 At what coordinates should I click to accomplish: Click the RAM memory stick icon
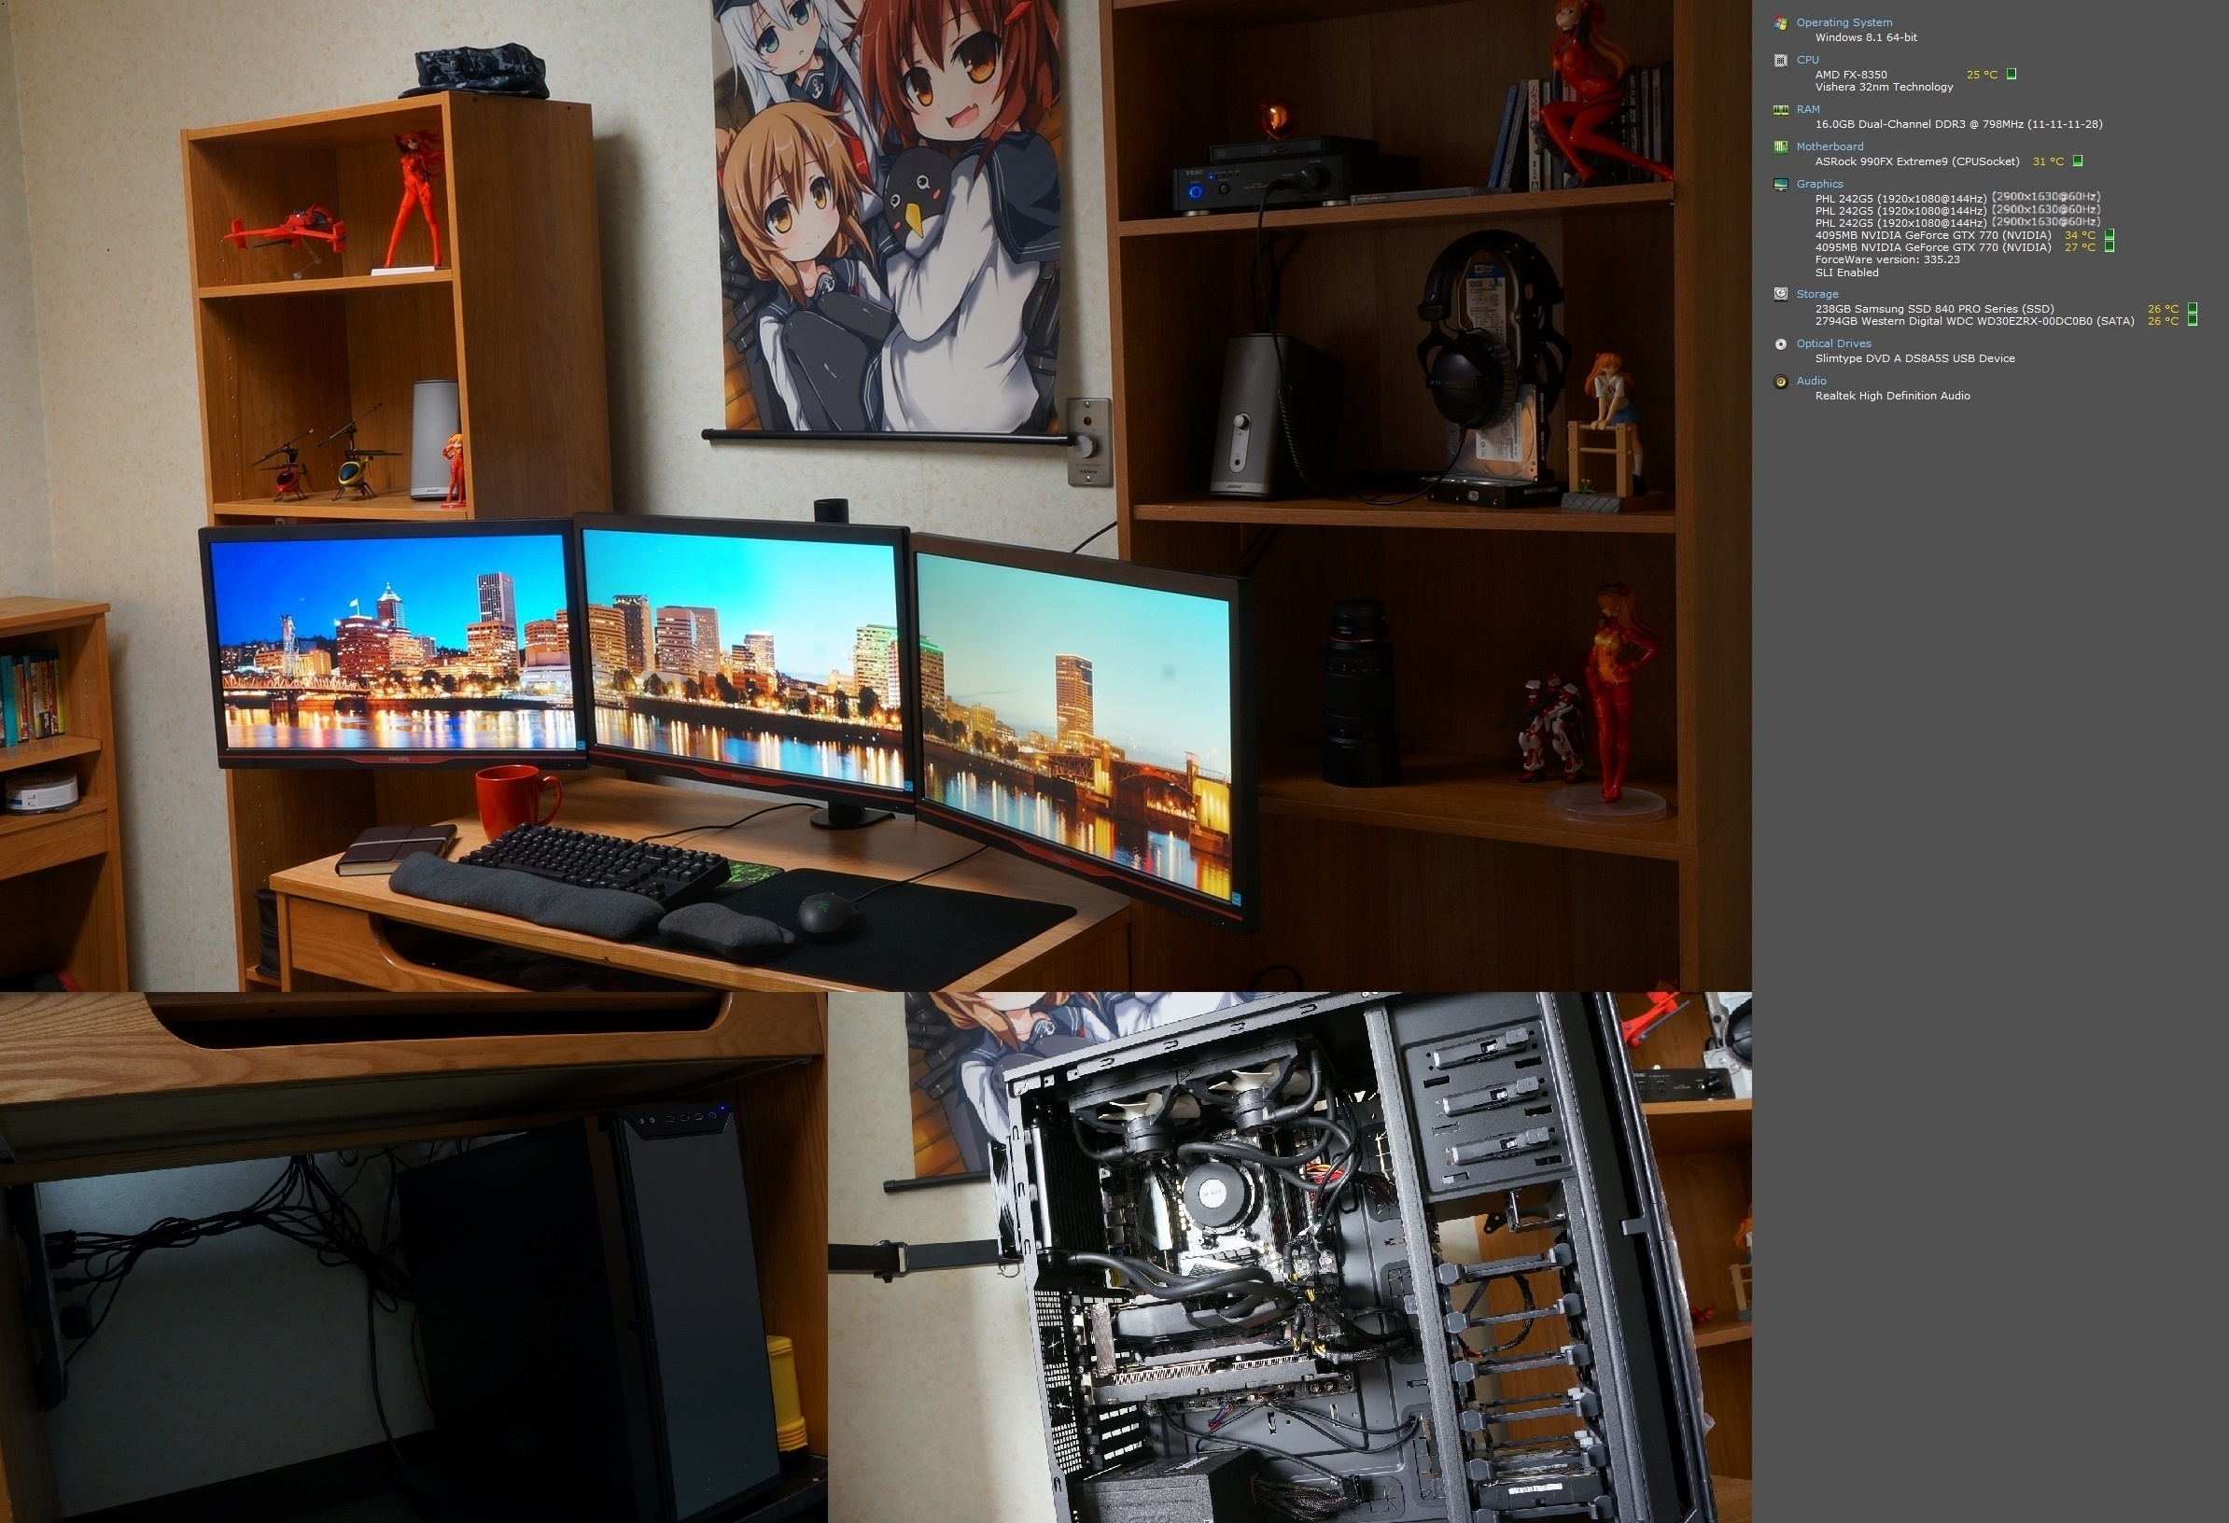pyautogui.click(x=1781, y=110)
